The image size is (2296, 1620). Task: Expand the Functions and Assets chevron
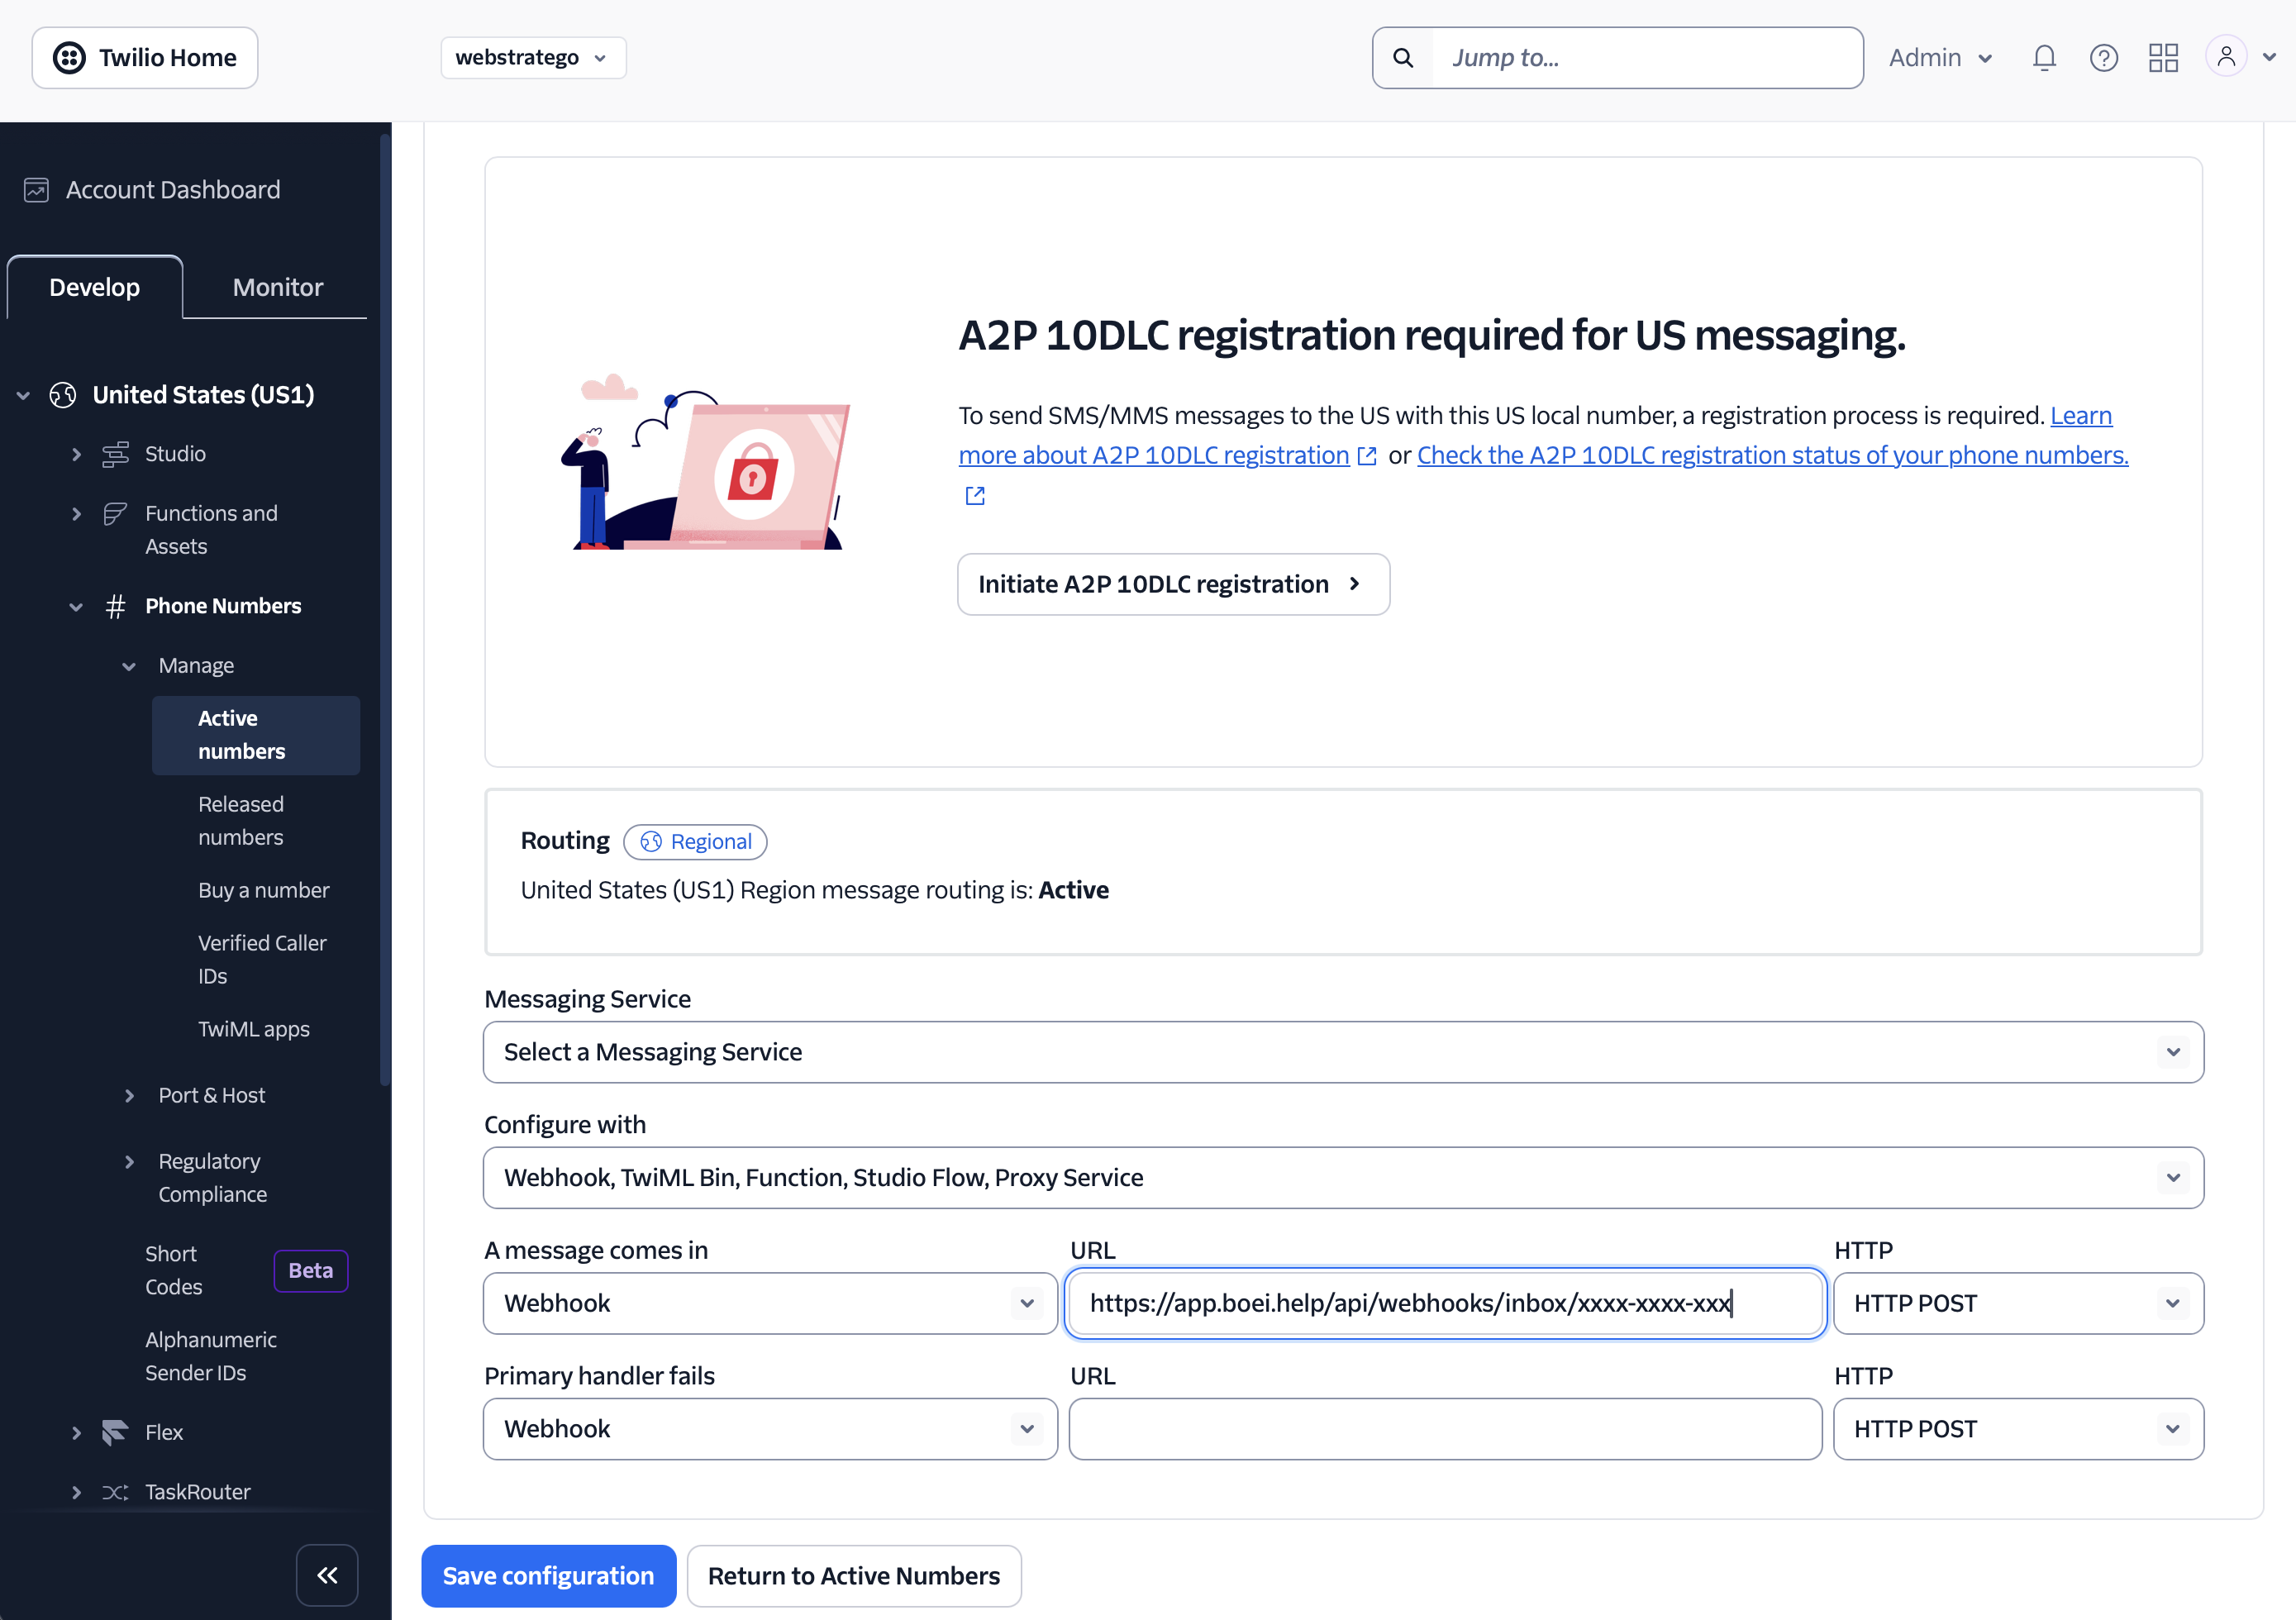(76, 514)
